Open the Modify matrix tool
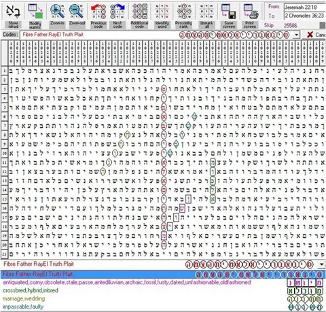 35,16
